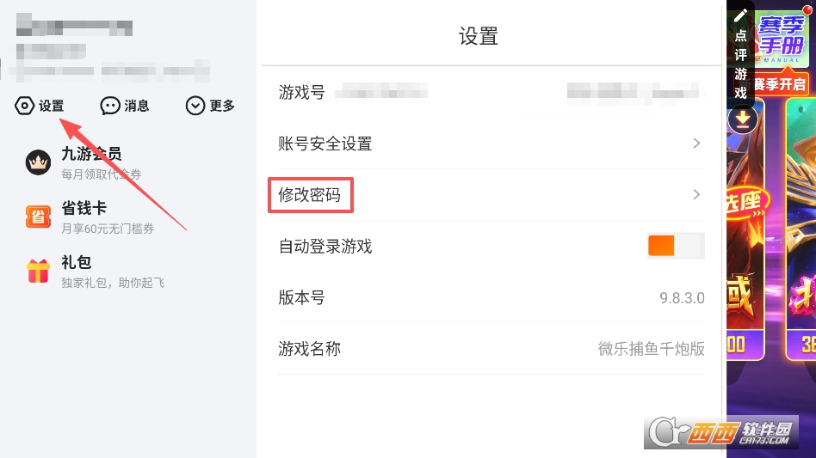Click the round download arrow icon
Viewport: 816px width, 458px height.
[741, 120]
